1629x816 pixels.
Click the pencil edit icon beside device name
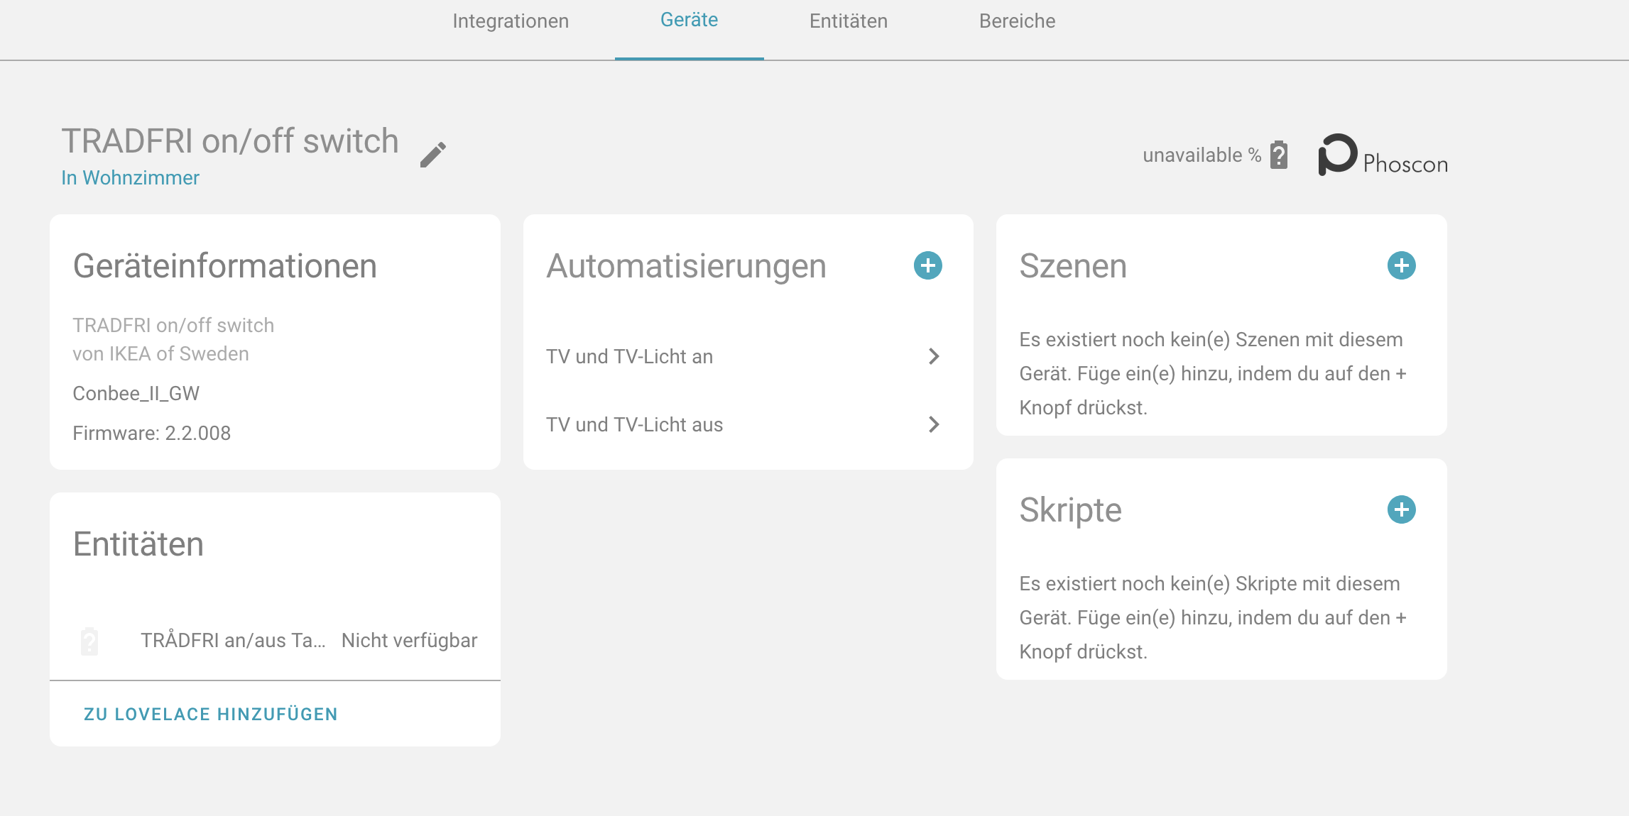coord(432,154)
